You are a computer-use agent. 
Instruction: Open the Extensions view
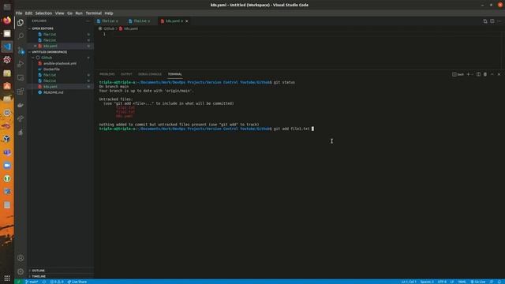click(21, 92)
